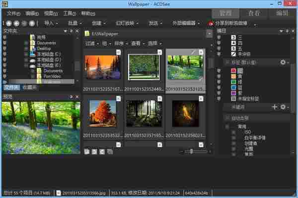The height and width of the screenshot is (198, 298).
Task: Pin the 文件夹 panel
Action: pos(71,31)
